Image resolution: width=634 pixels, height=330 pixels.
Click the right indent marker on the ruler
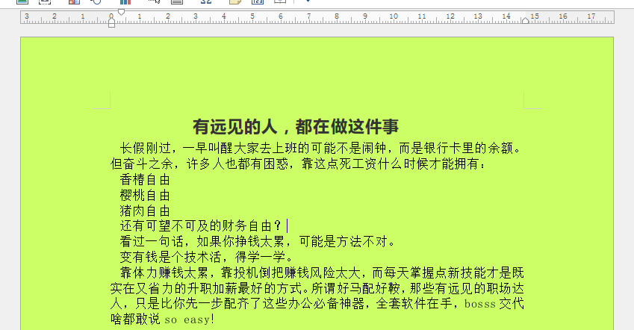[x=525, y=20]
